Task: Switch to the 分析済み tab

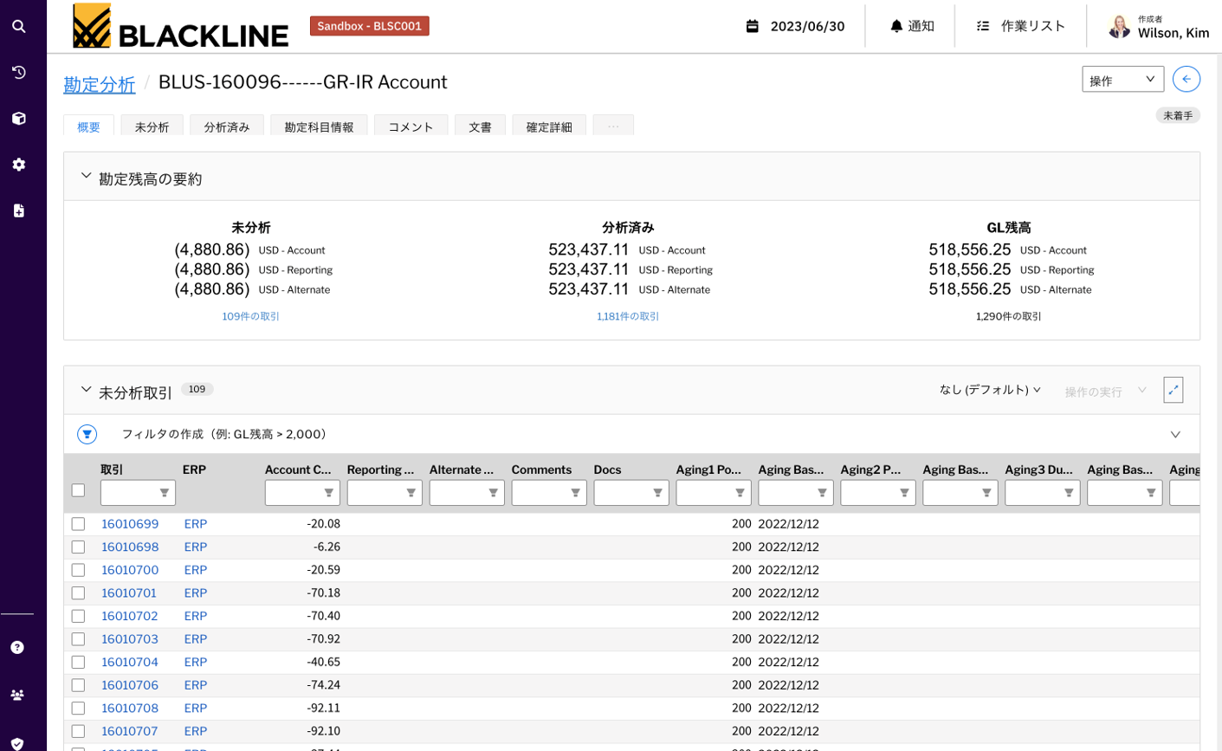Action: [227, 126]
